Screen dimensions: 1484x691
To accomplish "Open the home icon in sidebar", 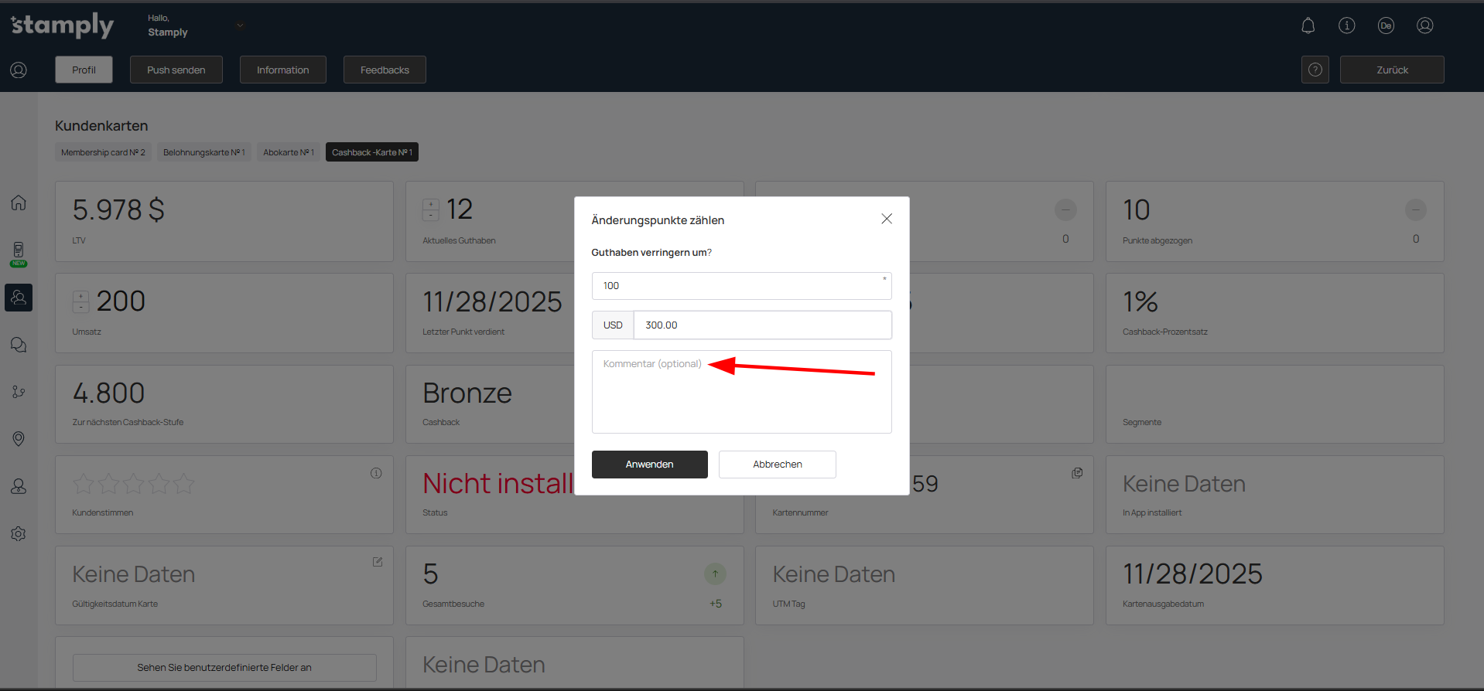I will pyautogui.click(x=19, y=203).
